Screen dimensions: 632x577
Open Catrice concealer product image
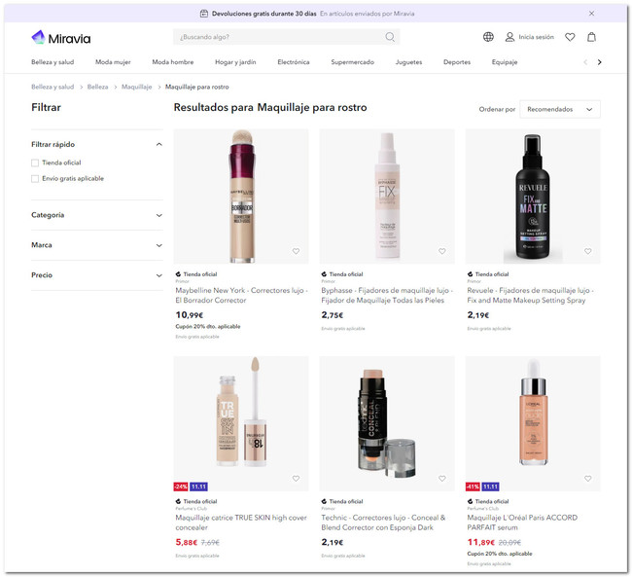[x=241, y=423]
